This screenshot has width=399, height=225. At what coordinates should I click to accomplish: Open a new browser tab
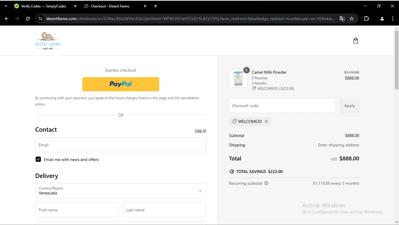pos(156,6)
